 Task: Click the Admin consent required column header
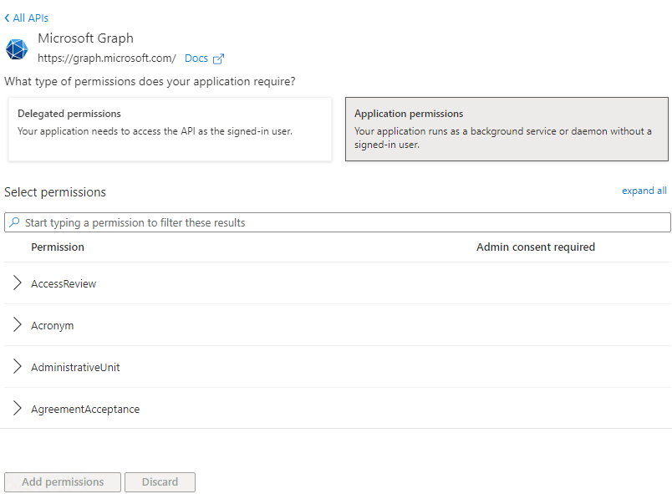click(535, 247)
